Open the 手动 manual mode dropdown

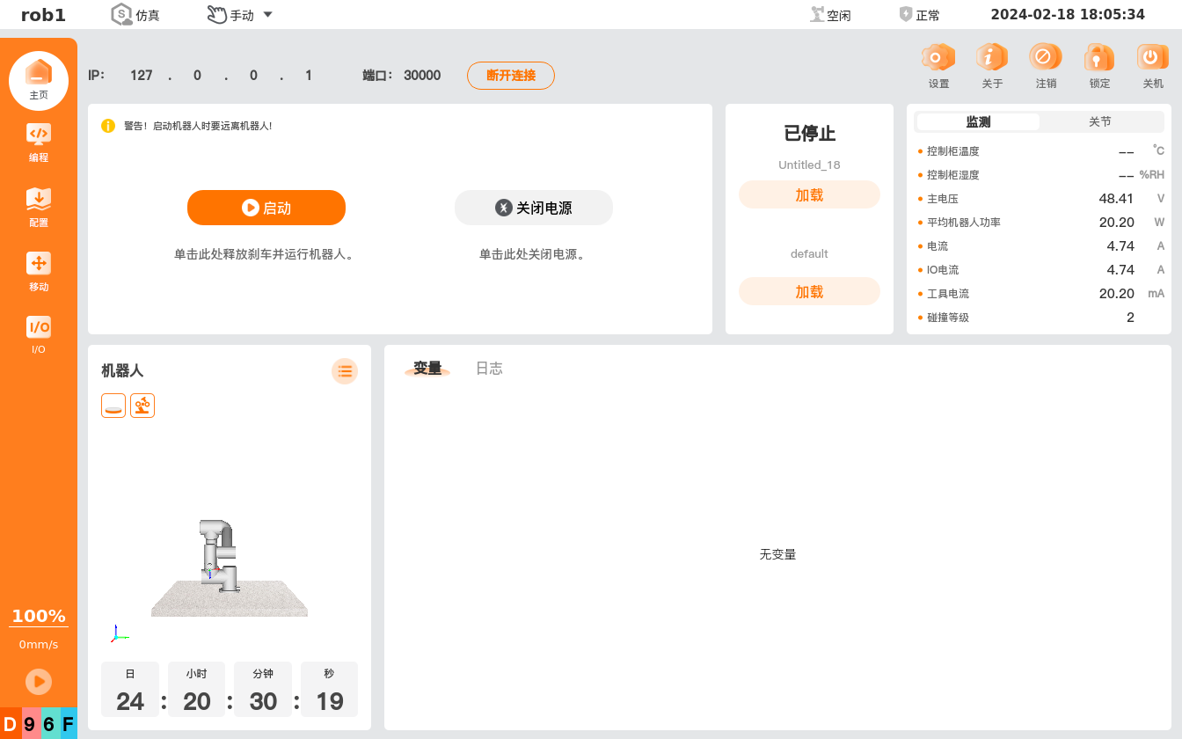pyautogui.click(x=240, y=15)
